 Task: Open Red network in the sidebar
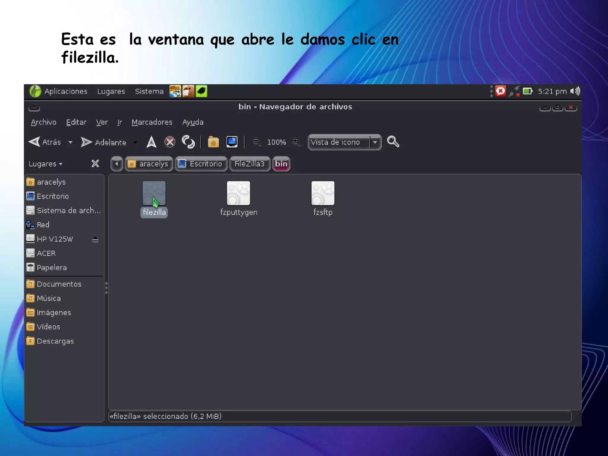[64, 225]
